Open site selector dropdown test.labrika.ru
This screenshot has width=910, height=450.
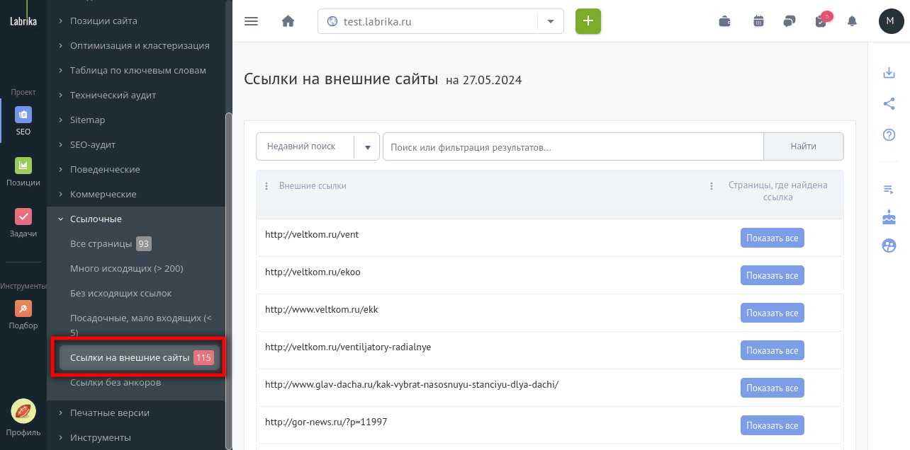pyautogui.click(x=441, y=21)
